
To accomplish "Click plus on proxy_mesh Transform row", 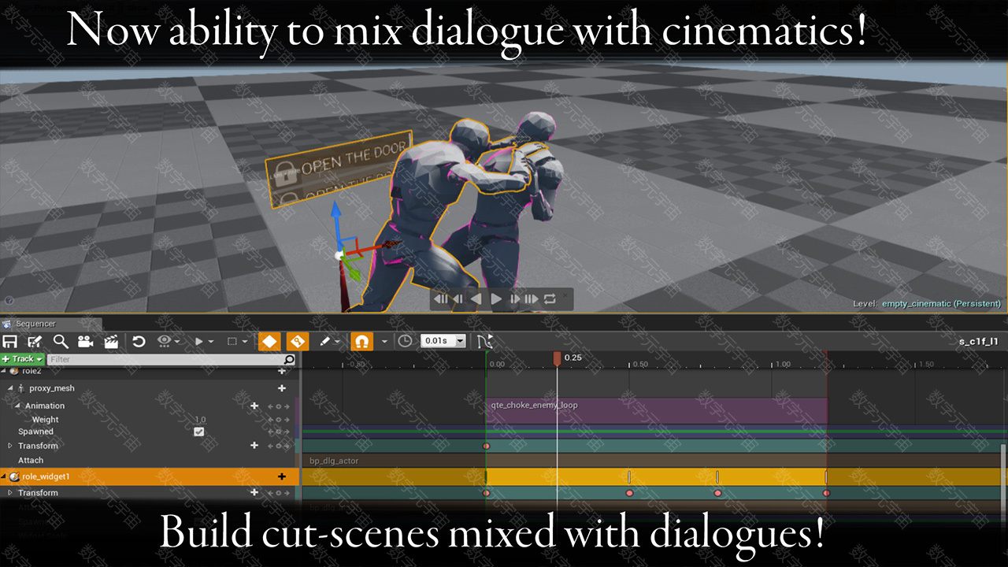I will tap(254, 446).
